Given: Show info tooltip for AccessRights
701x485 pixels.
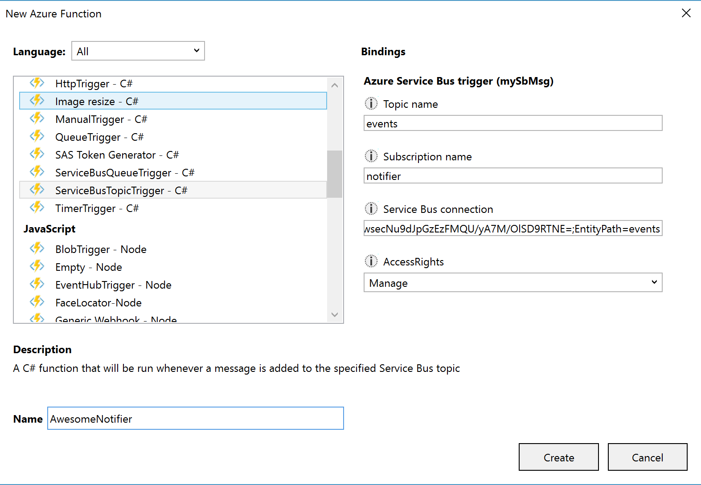Looking at the screenshot, I should [371, 261].
